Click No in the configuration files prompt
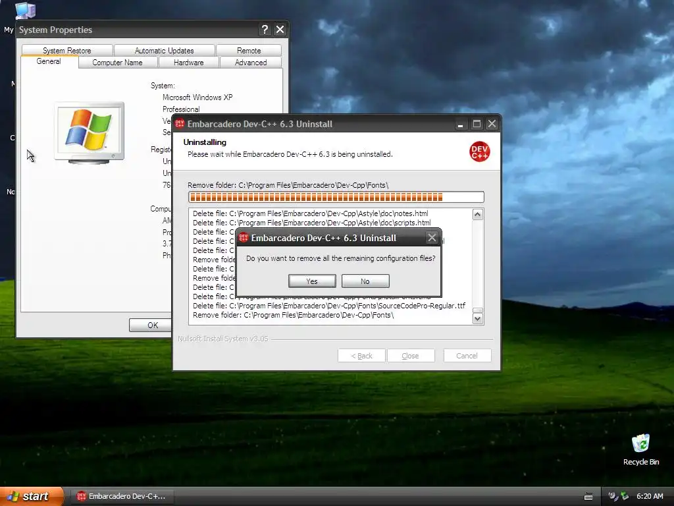Screen dimensions: 674x506 pos(365,281)
